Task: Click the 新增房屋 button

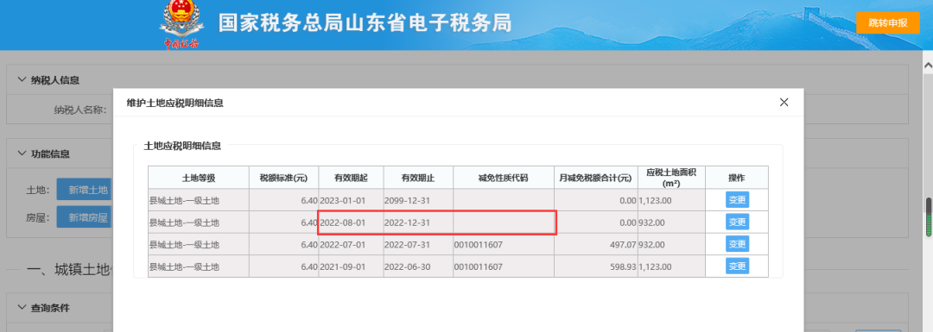Action: tap(85, 217)
